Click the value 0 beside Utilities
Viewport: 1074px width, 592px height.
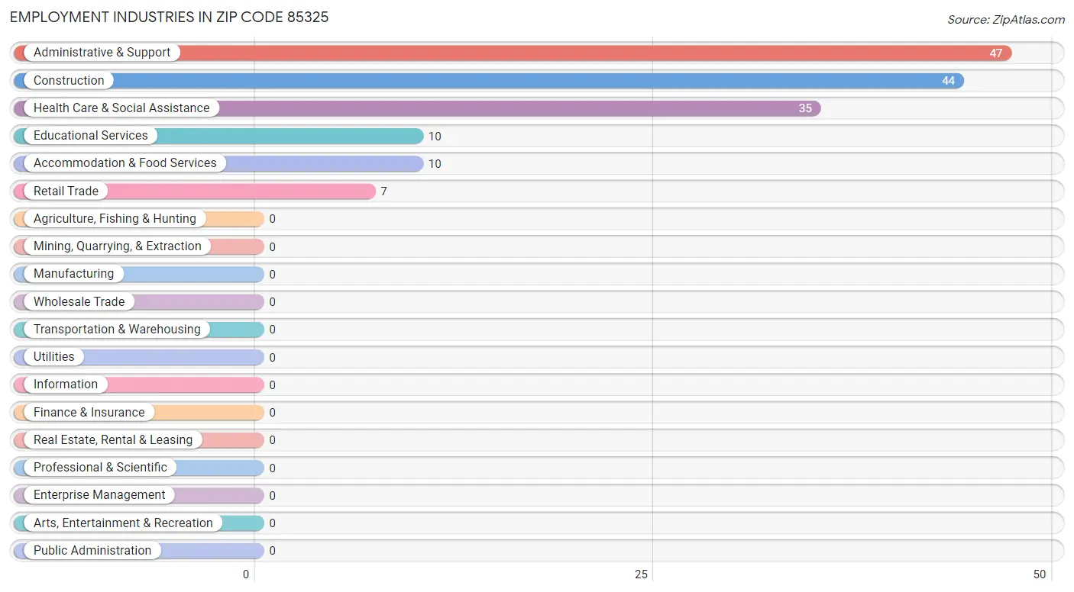coord(272,358)
